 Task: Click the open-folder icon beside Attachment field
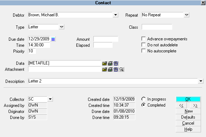click(104, 69)
